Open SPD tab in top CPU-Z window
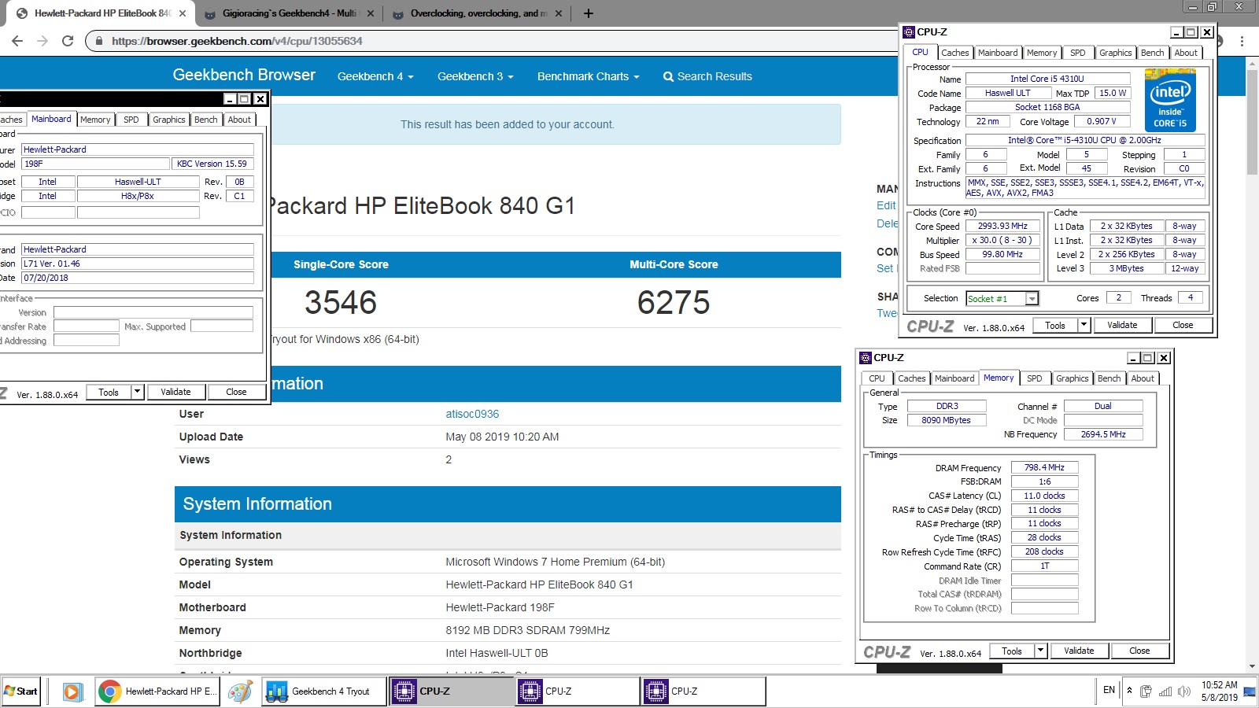Viewport: 1259px width, 708px height. pos(1077,53)
